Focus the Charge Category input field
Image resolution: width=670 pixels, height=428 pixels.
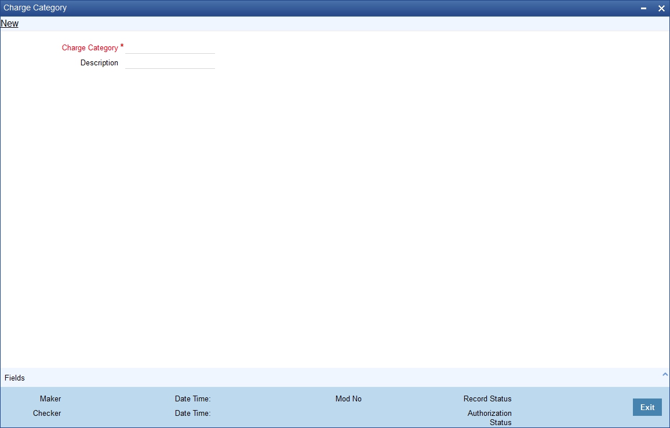point(170,47)
